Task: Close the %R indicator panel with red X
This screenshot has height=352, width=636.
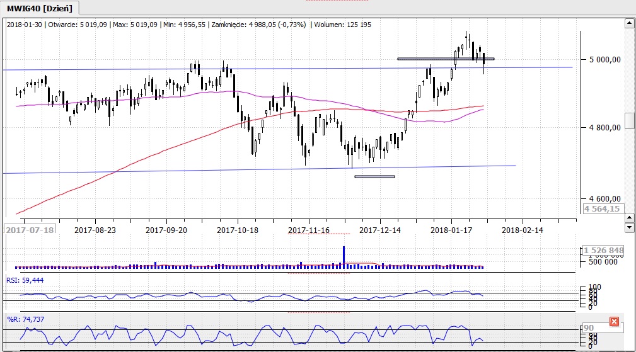Action: click(x=614, y=322)
